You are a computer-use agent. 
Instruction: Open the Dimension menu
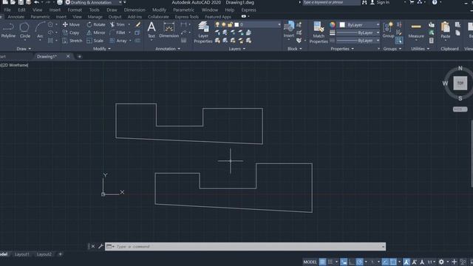(135, 10)
